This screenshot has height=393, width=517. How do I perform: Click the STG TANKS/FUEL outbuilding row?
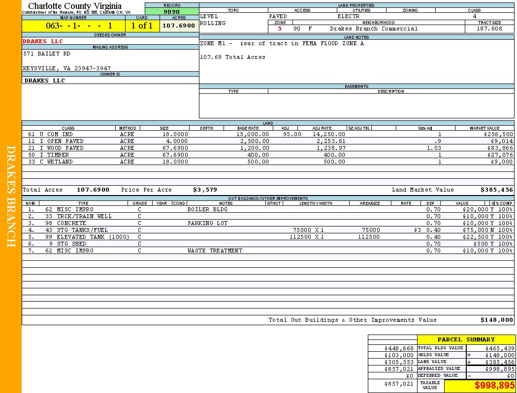coord(79,230)
